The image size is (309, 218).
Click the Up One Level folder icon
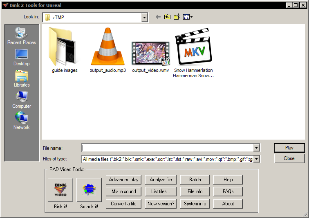tap(167, 17)
